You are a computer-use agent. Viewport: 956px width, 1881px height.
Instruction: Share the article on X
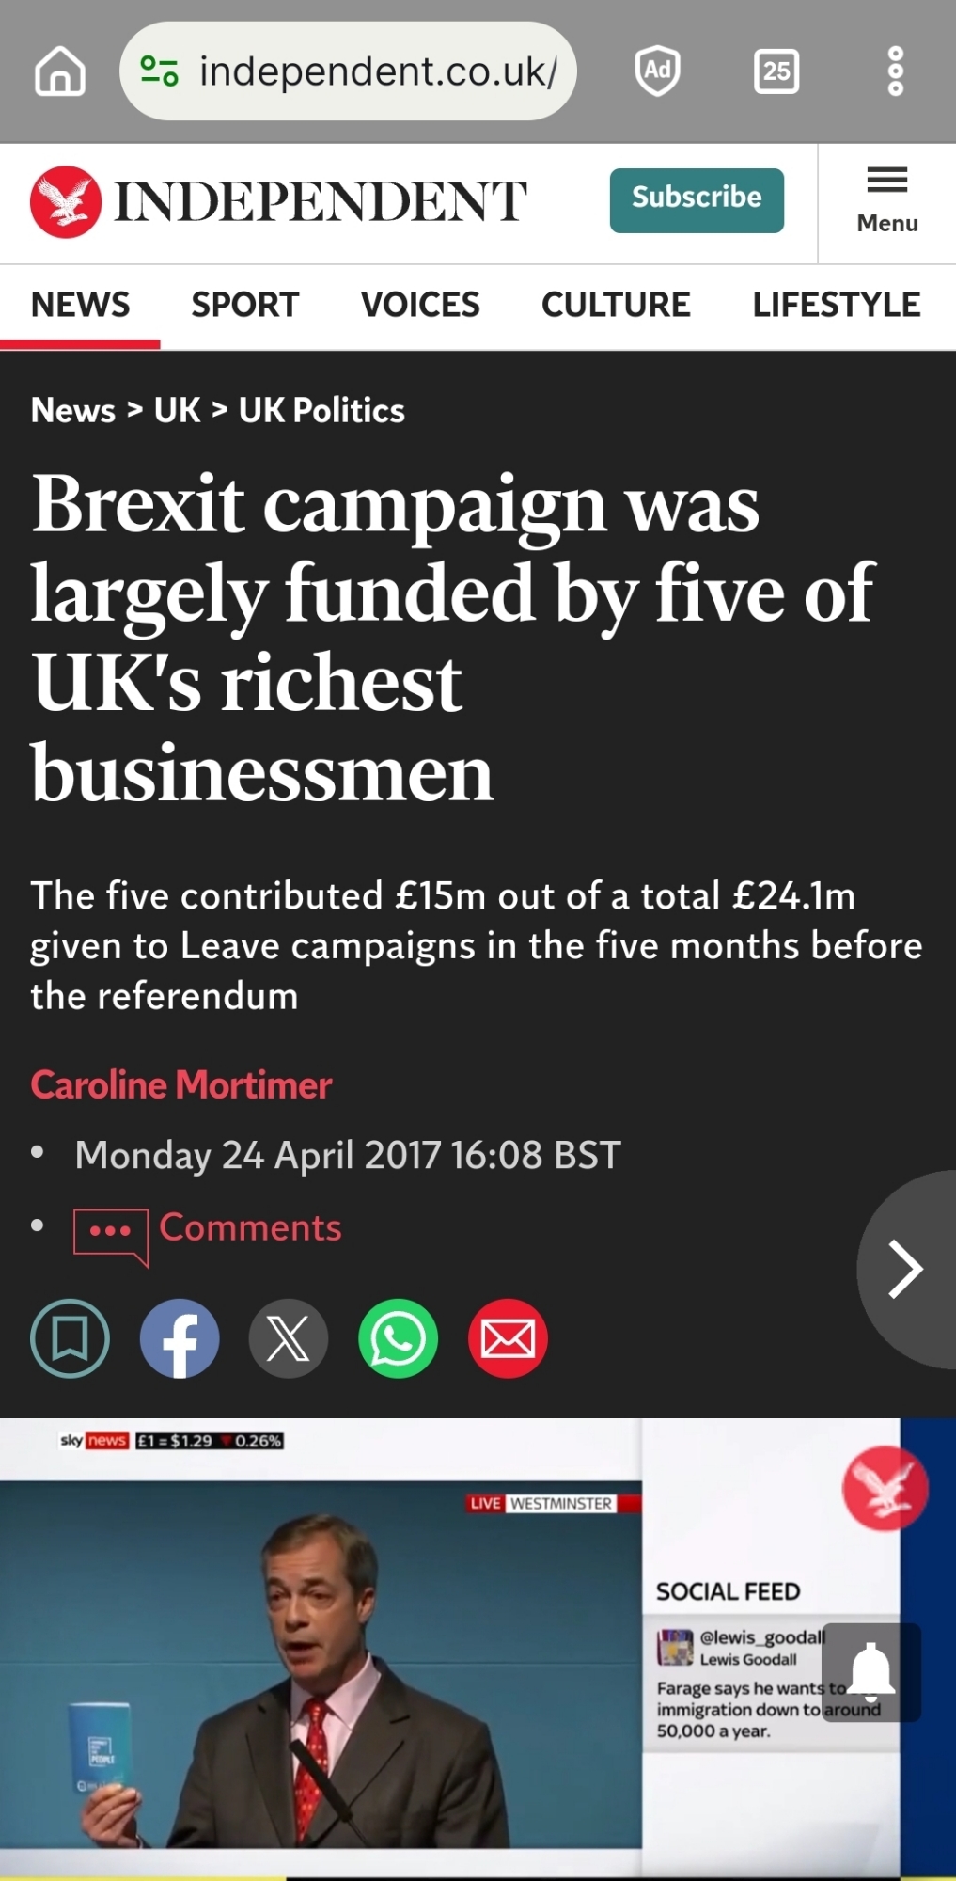(x=289, y=1338)
